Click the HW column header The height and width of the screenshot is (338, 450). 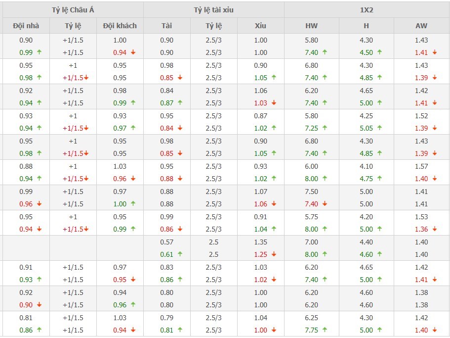[x=312, y=26]
